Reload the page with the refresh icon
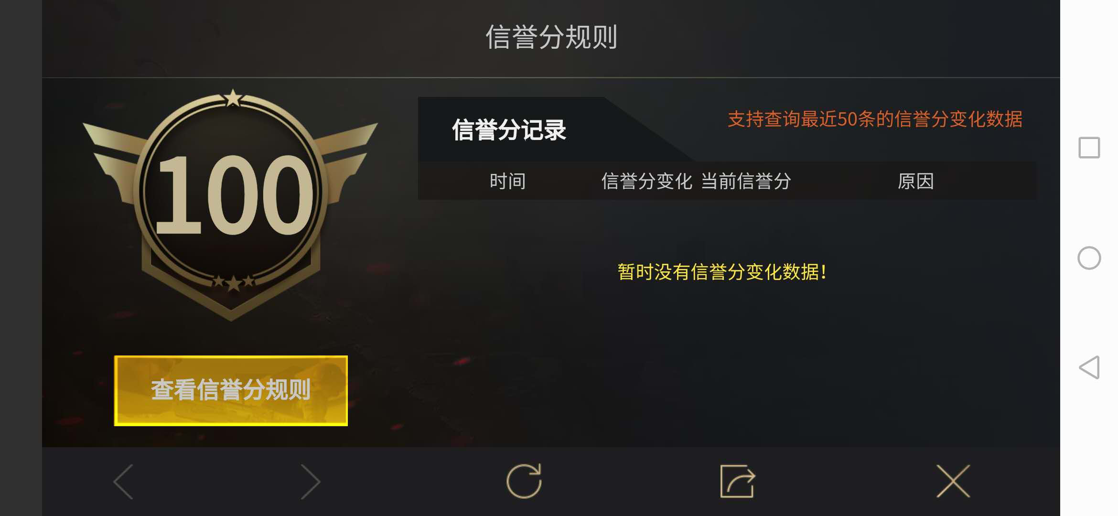The height and width of the screenshot is (516, 1118). click(x=524, y=481)
